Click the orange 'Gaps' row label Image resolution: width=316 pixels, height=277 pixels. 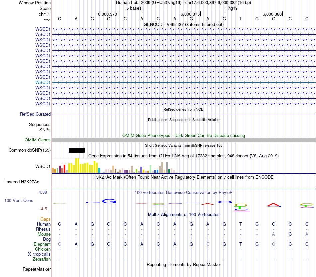coord(45,219)
